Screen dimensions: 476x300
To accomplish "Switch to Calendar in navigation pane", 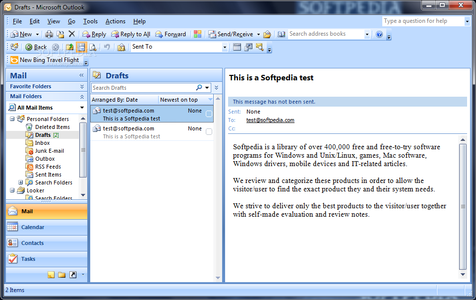I will 47,227.
